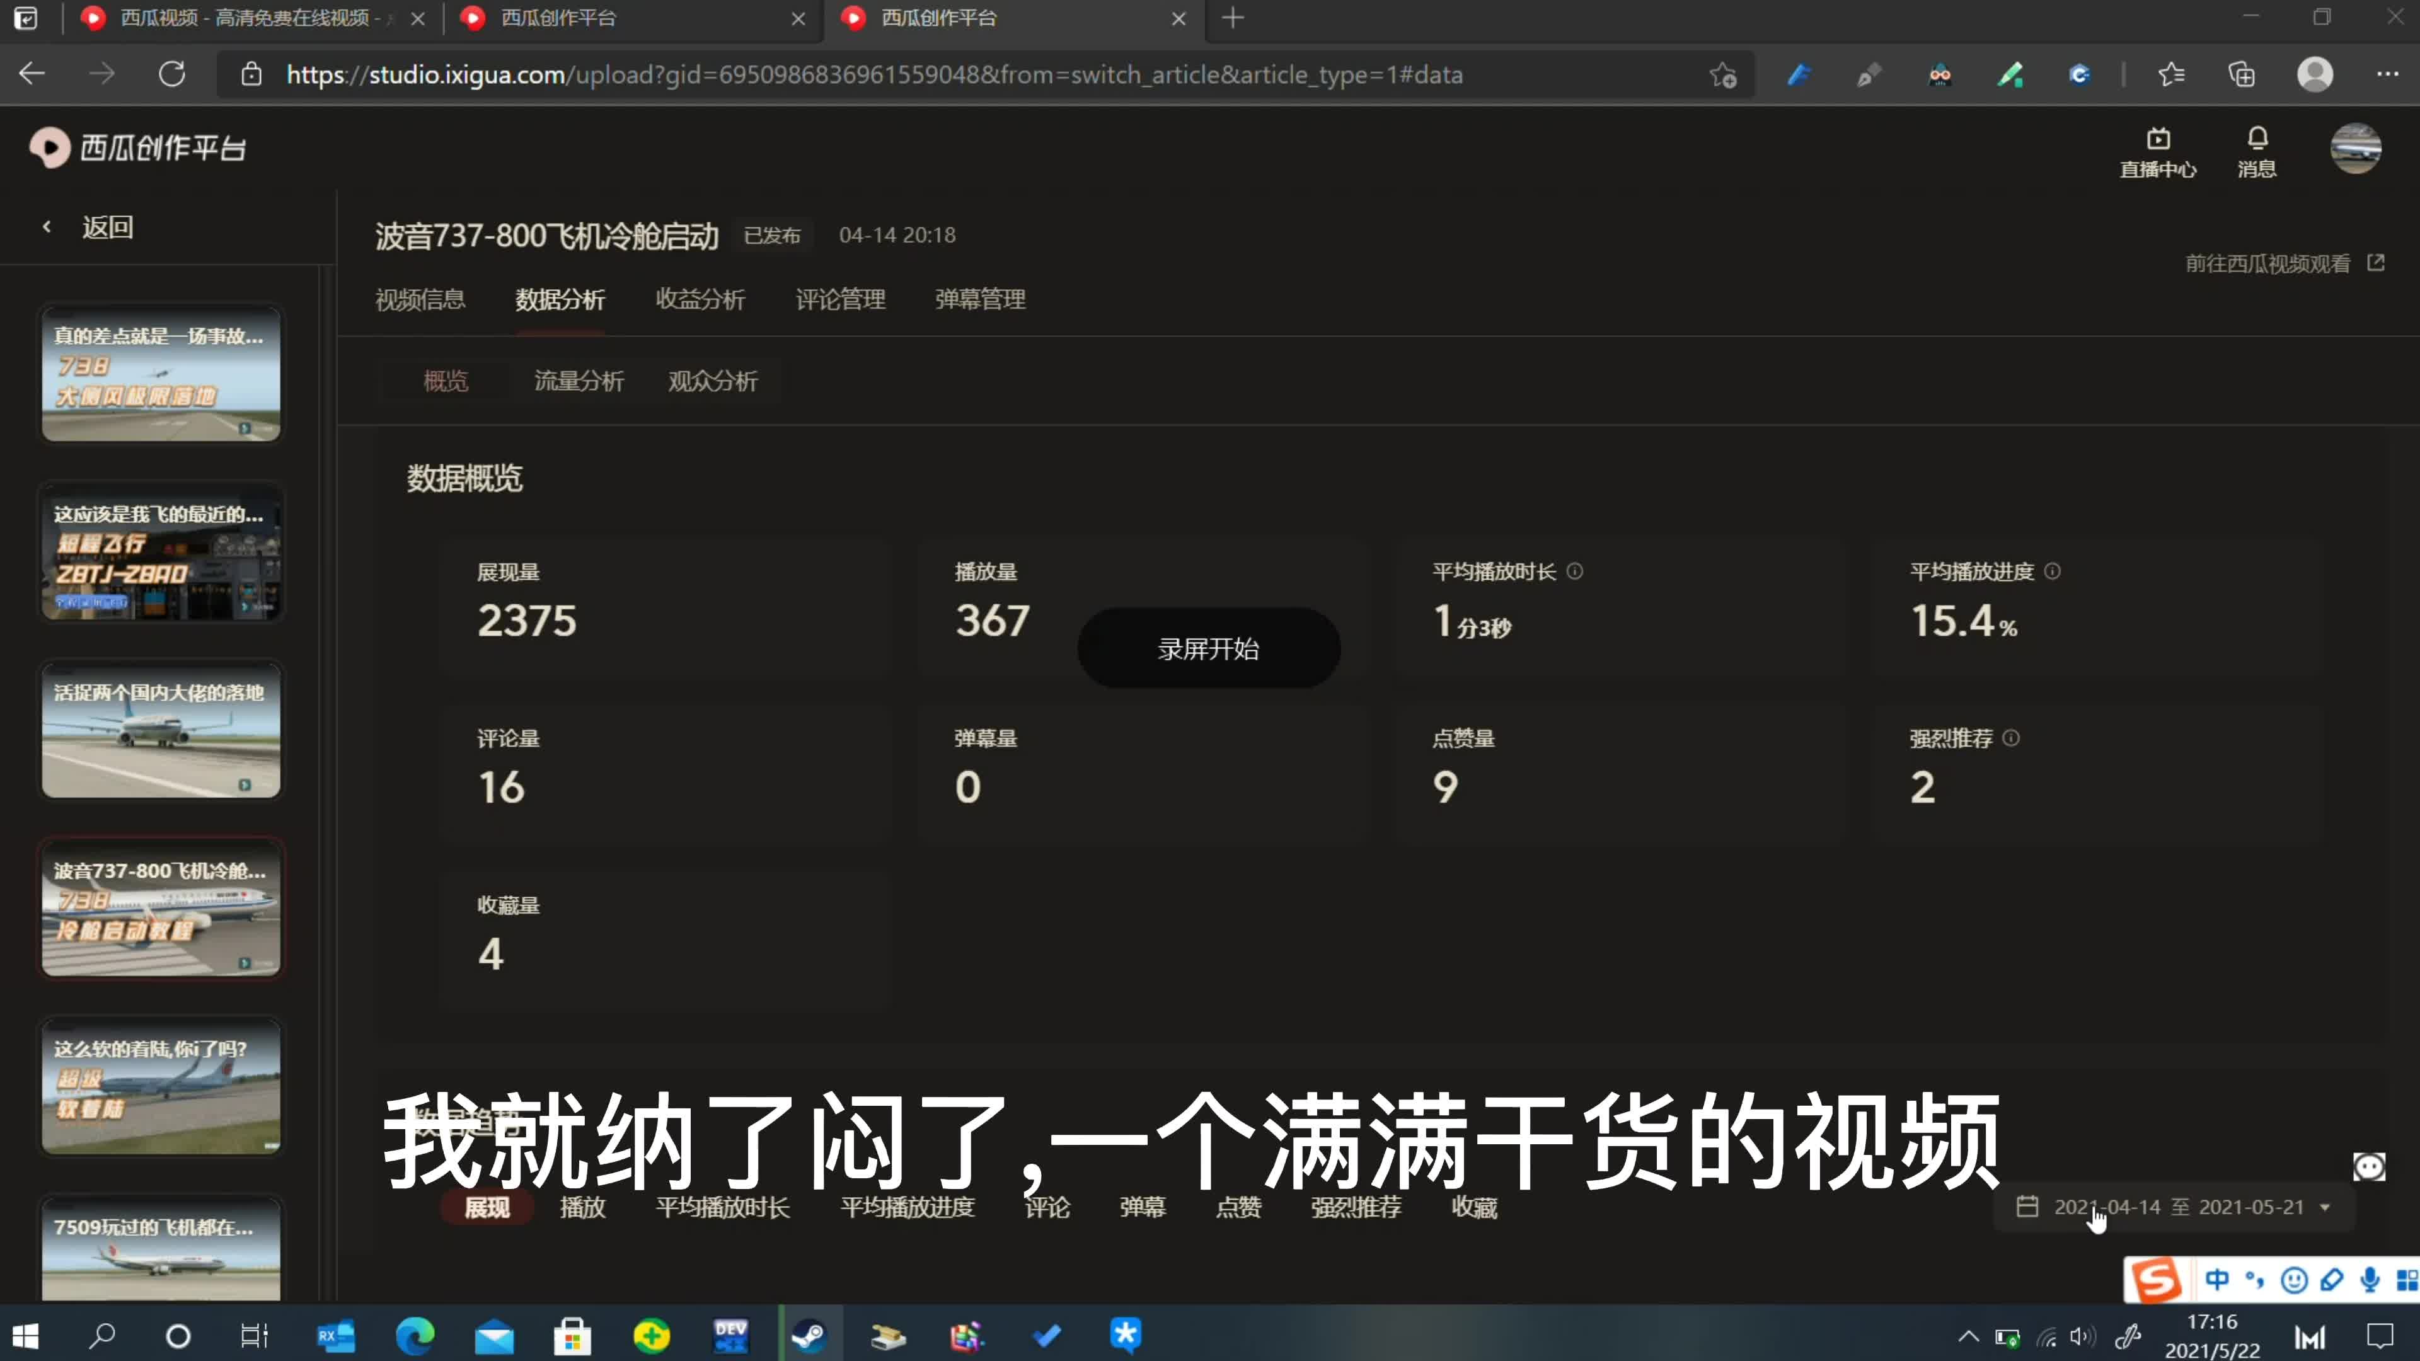Select the 强烈推荐 trend metric
The height and width of the screenshot is (1361, 2420).
coord(1356,1207)
